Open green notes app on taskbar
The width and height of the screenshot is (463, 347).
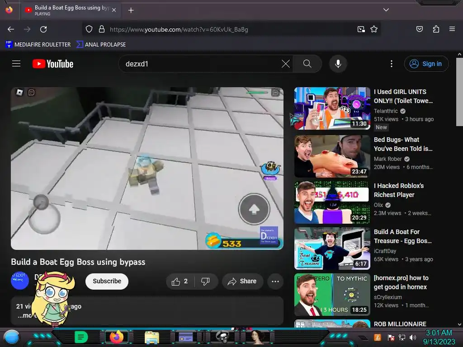(x=81, y=337)
